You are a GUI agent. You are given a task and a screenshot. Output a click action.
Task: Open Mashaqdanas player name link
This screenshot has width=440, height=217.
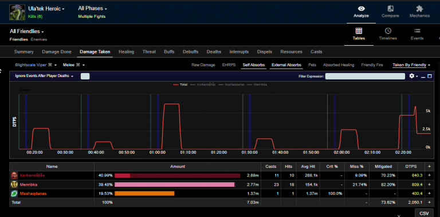tap(33, 194)
